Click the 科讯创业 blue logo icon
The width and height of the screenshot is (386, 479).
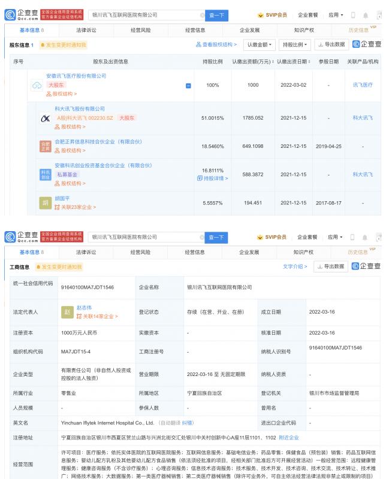pyautogui.click(x=46, y=175)
